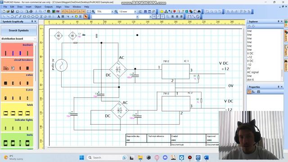Close the Explorer panel
This screenshot has width=288, height=162.
282,22
